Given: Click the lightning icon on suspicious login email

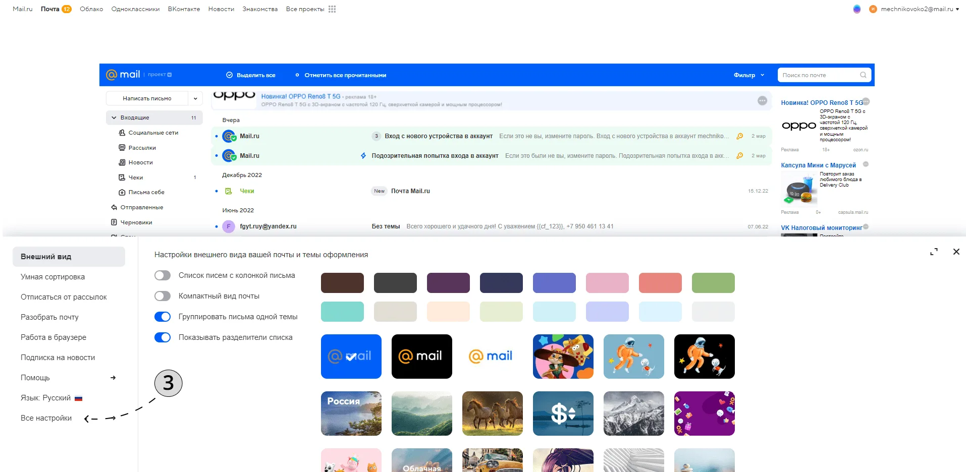Looking at the screenshot, I should 363,156.
